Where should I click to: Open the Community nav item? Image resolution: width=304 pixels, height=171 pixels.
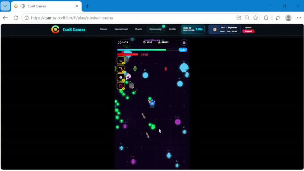point(156,29)
